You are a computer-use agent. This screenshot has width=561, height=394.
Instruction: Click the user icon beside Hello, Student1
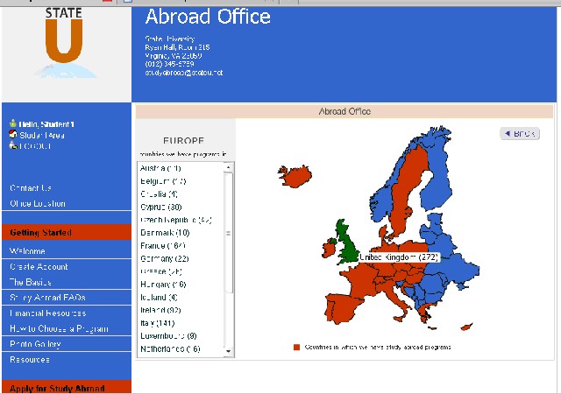coord(12,125)
